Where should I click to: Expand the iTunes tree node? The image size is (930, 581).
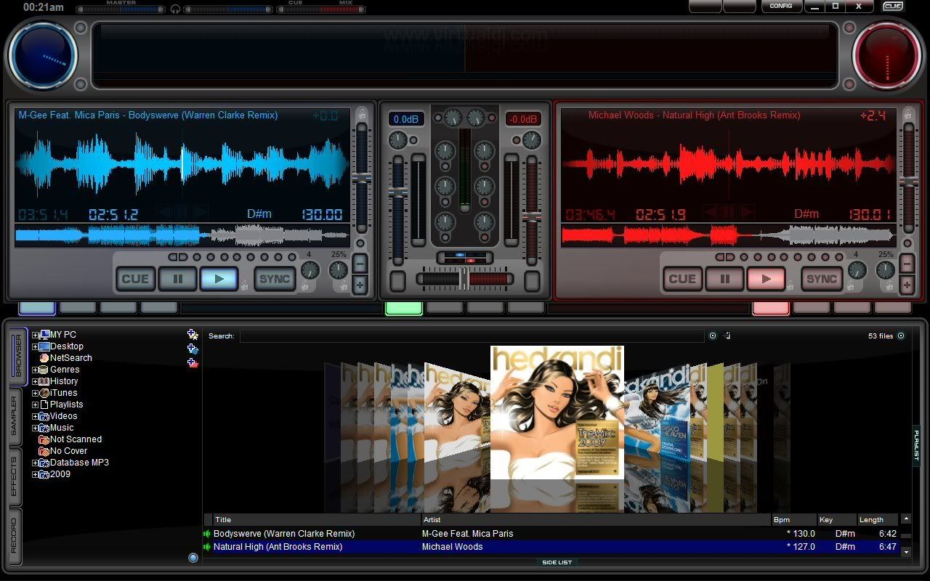click(x=35, y=393)
